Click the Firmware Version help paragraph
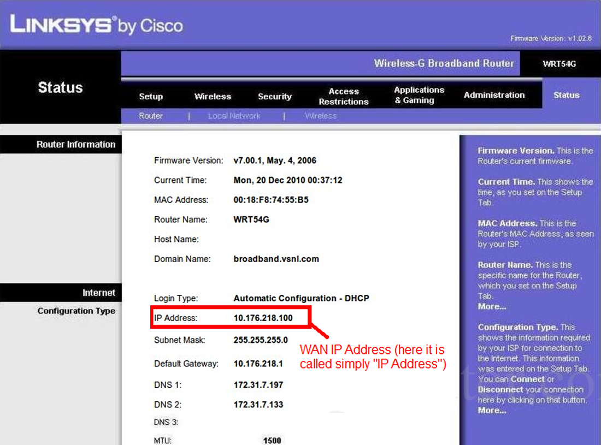 pos(535,156)
